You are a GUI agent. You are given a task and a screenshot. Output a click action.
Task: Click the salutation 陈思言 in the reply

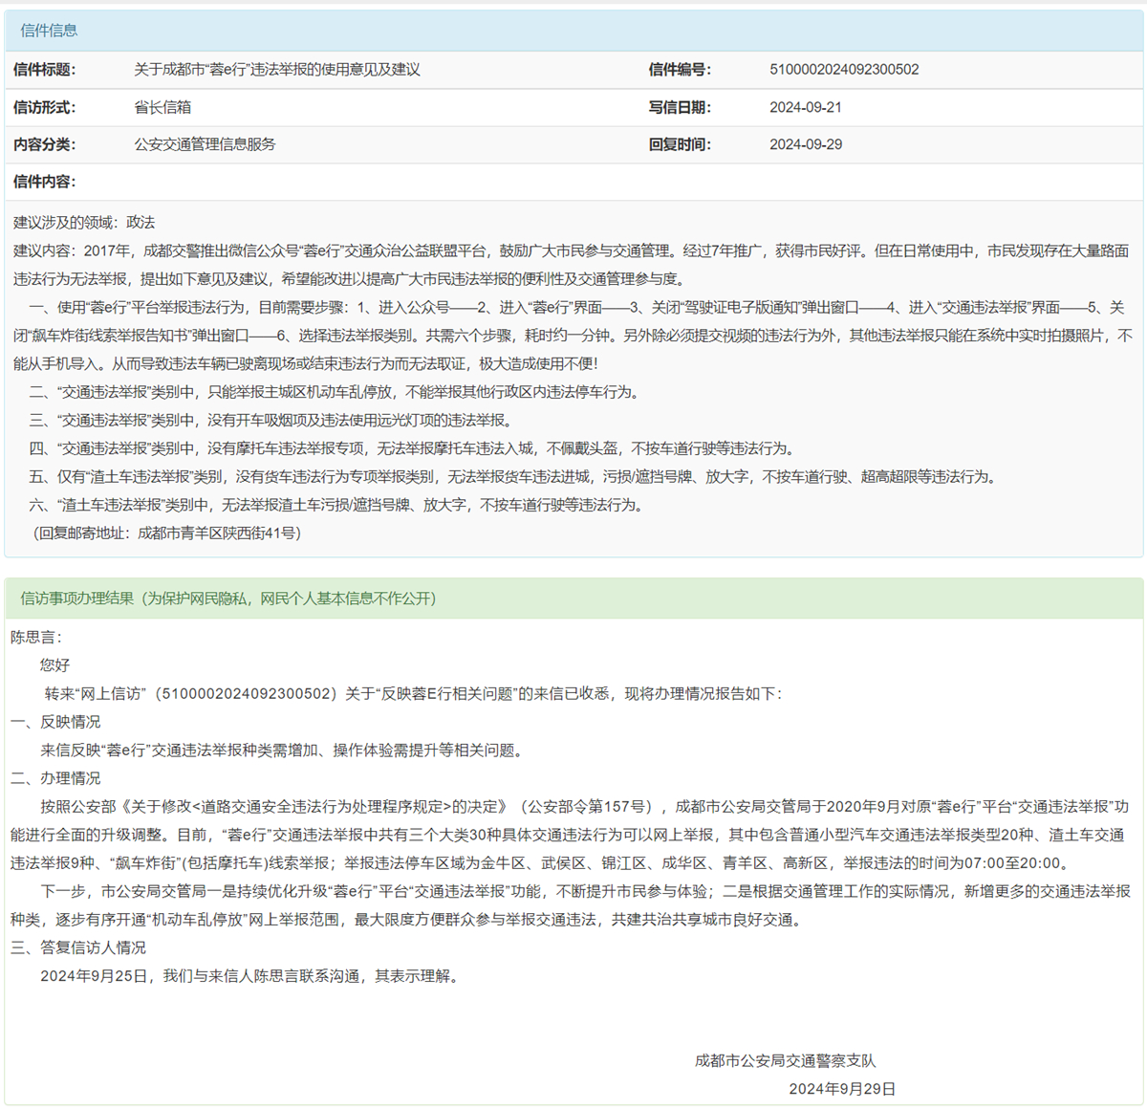coord(35,637)
